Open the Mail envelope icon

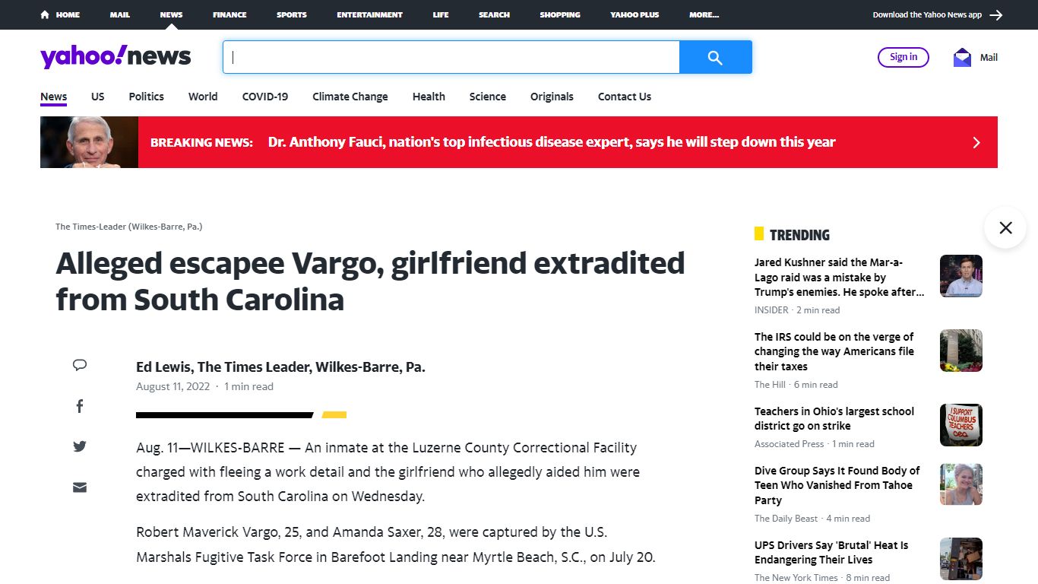tap(962, 57)
